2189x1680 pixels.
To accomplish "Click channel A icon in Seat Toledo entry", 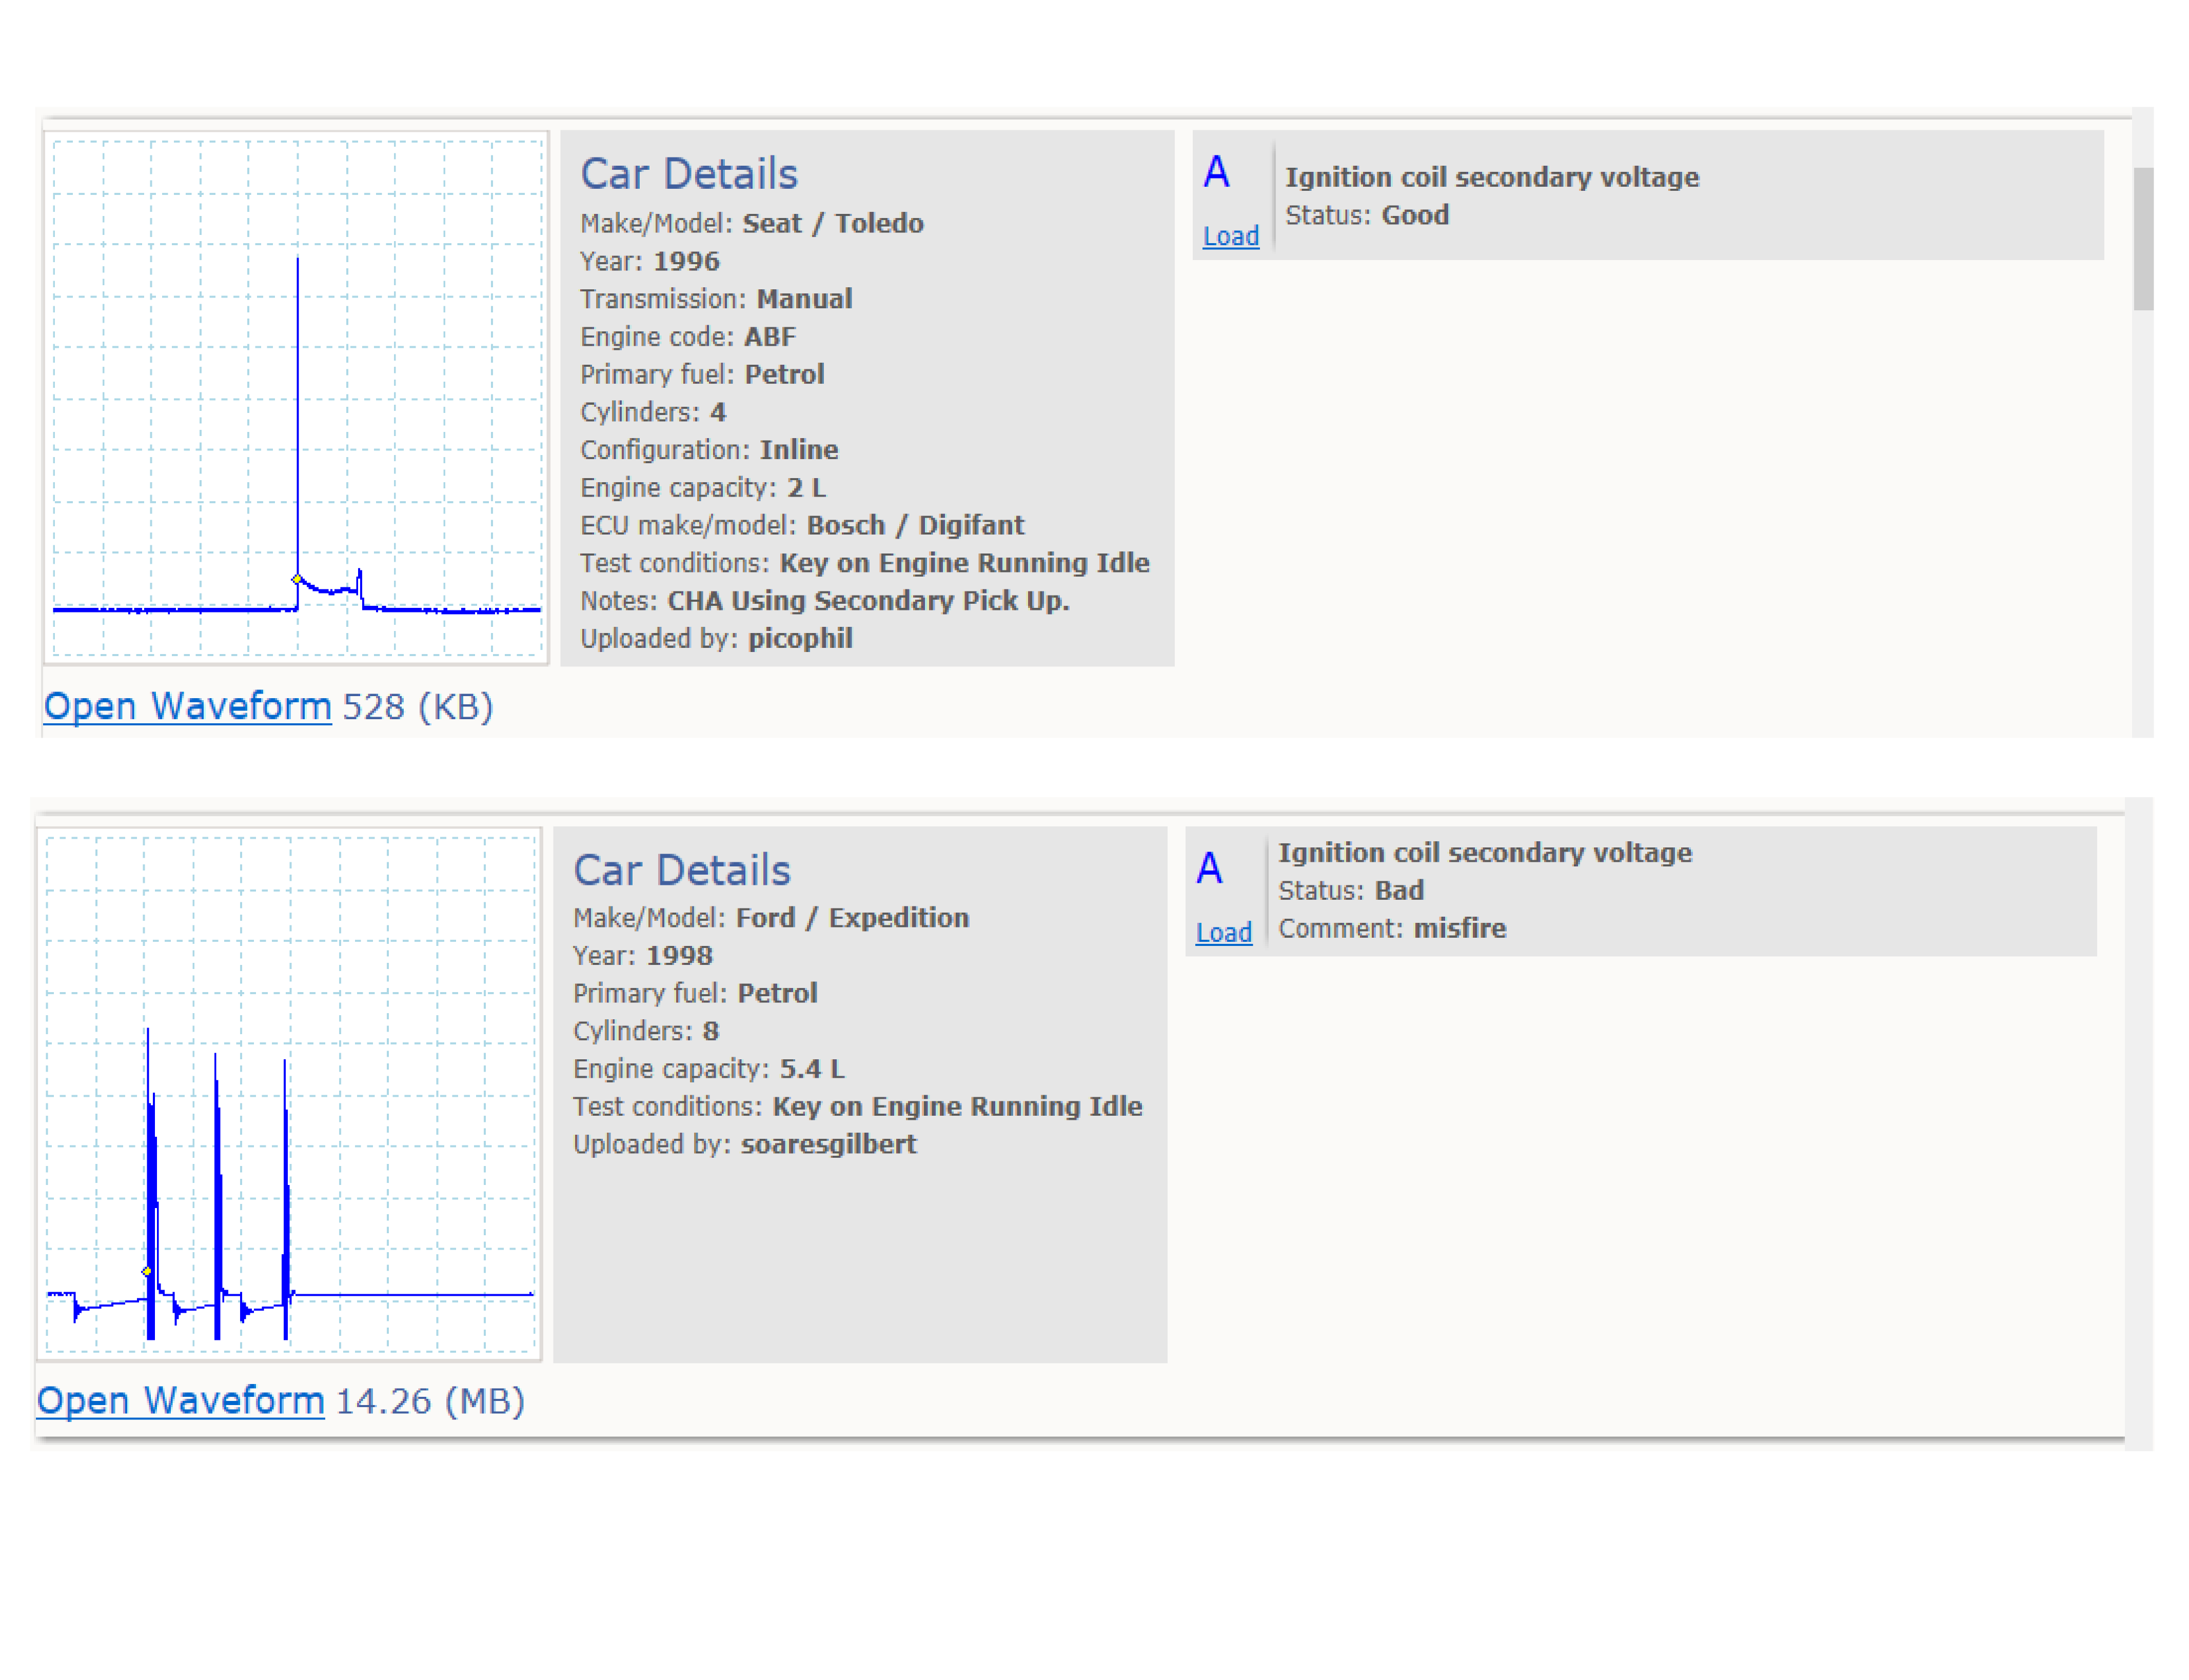I will point(1216,172).
